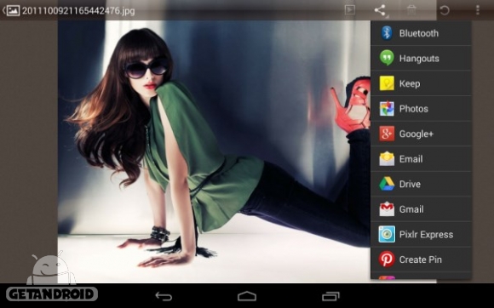
Task: Tap the Pixlr Express camera icon
Action: [387, 234]
